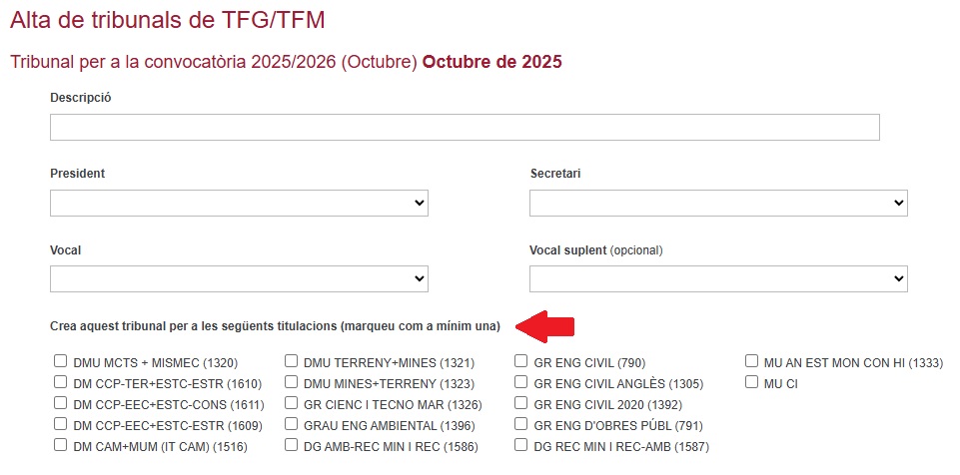This screenshot has height=475, width=960.
Task: Open the President dropdown
Action: pyautogui.click(x=239, y=204)
